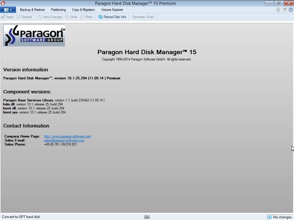Open the paragon-software.com home page link

[x=67, y=136]
